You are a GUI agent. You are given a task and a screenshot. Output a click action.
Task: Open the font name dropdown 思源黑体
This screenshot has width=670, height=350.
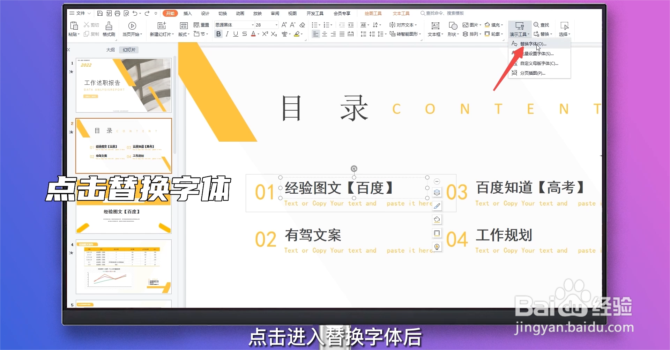pyautogui.click(x=253, y=25)
